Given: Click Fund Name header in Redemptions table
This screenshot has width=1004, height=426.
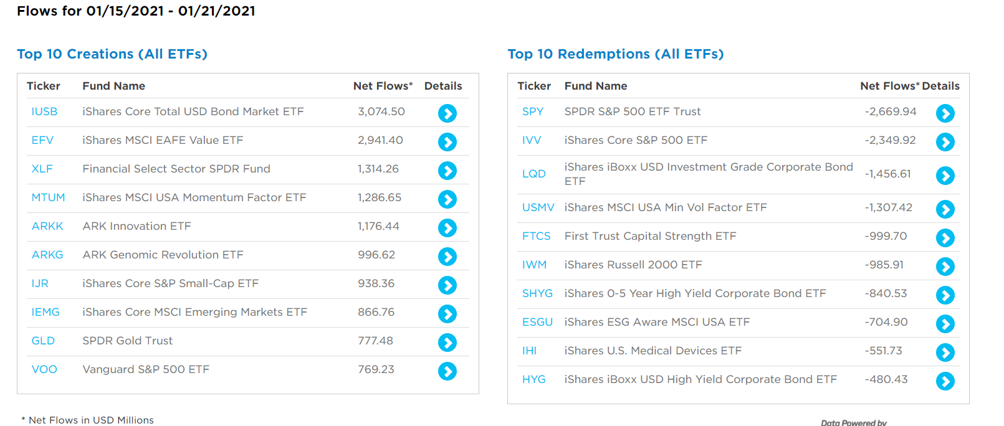Looking at the screenshot, I should [x=596, y=86].
